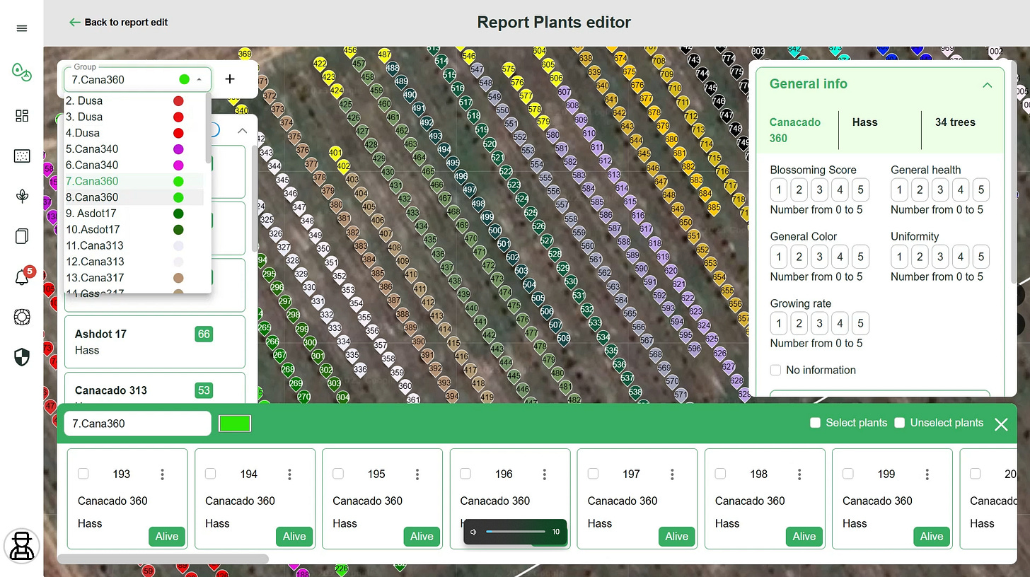The image size is (1030, 577).
Task: Open the documents copy sidebar icon
Action: (x=22, y=236)
